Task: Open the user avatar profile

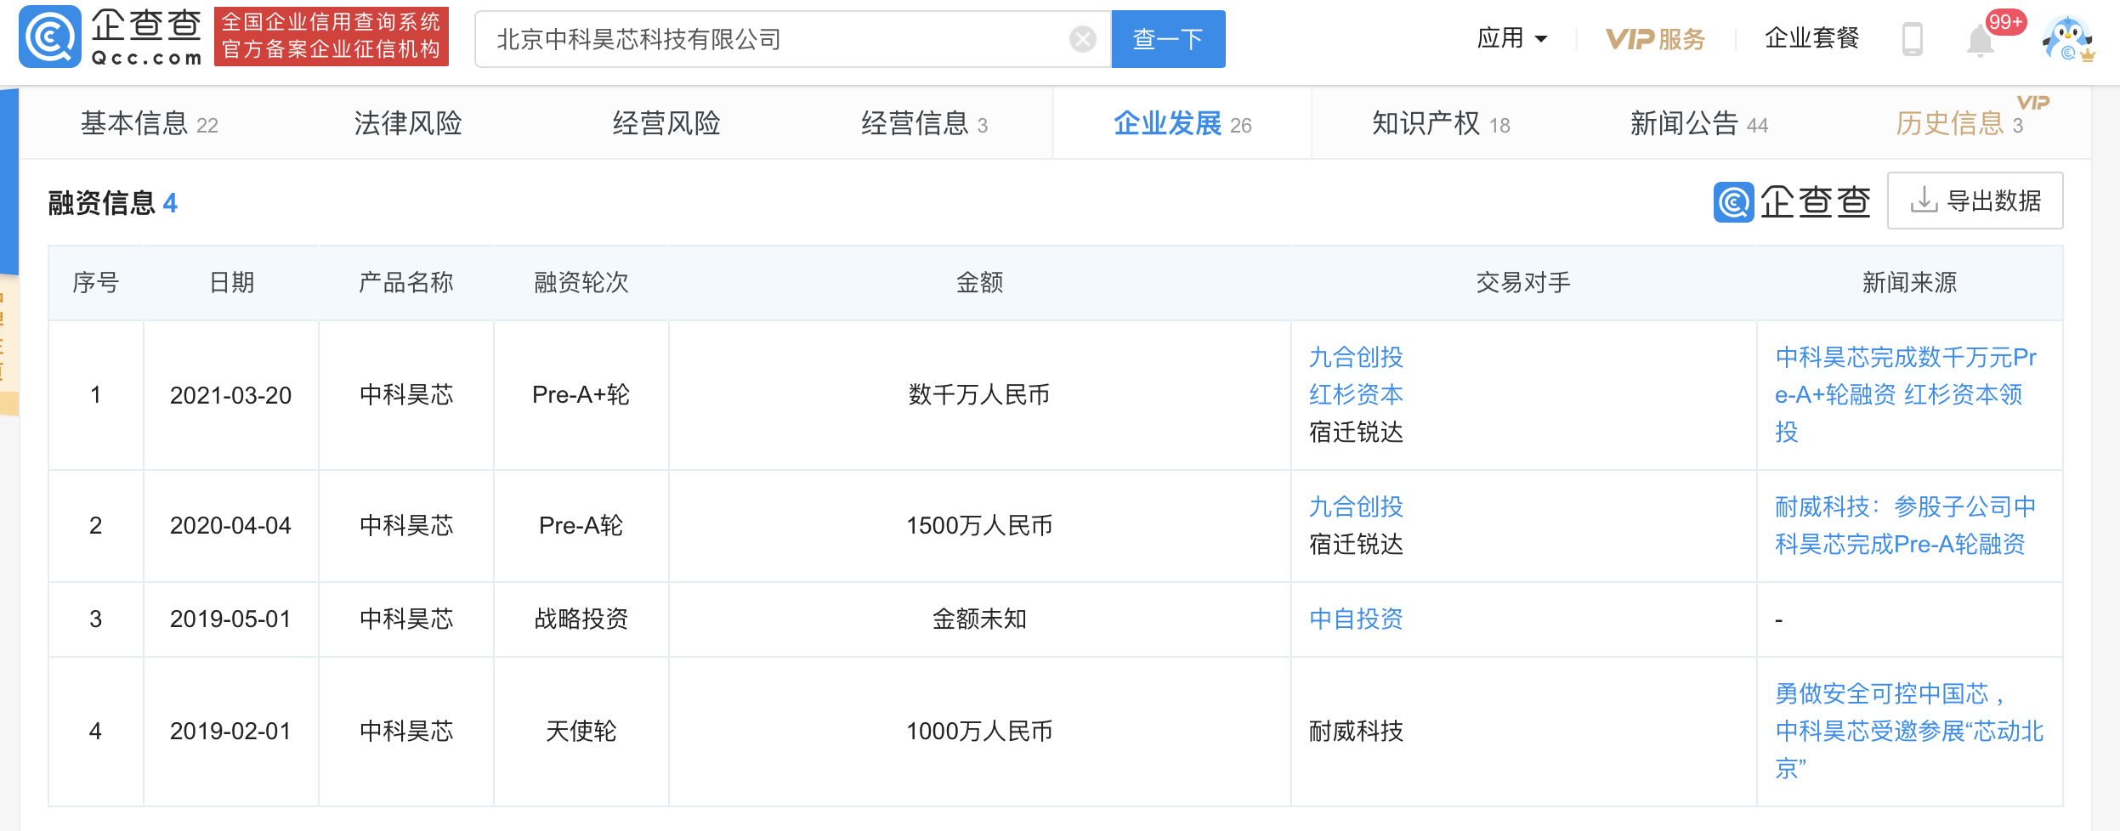Action: [2068, 38]
